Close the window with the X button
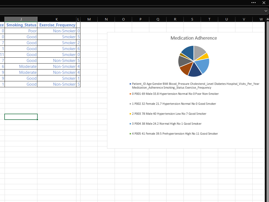This screenshot has height=202, width=269. pos(264,3)
